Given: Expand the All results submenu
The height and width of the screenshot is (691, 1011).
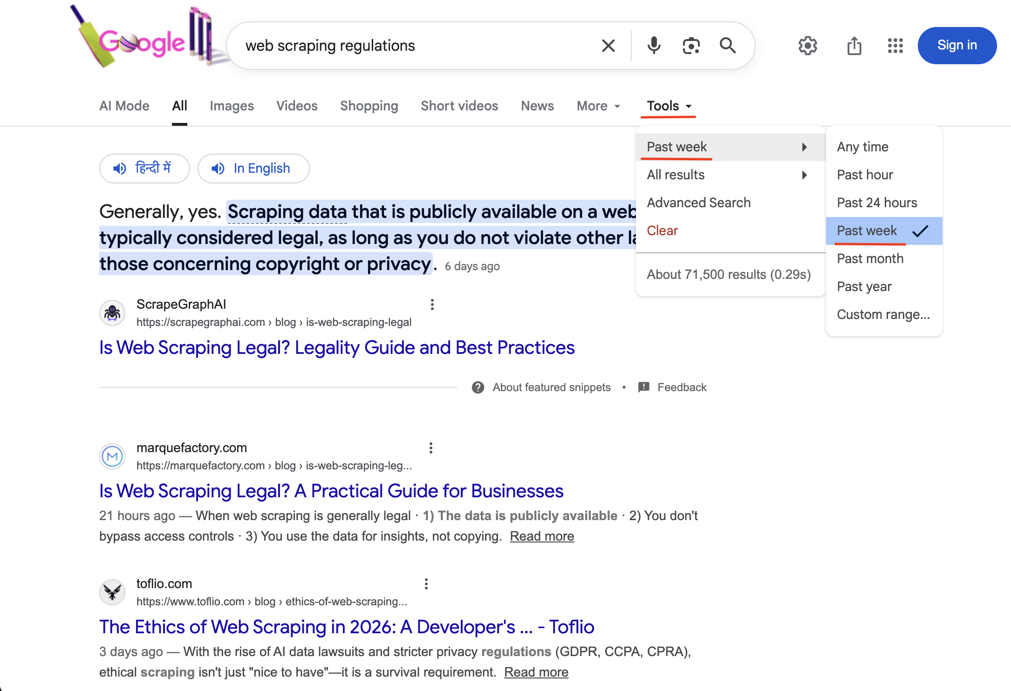Looking at the screenshot, I should click(805, 175).
